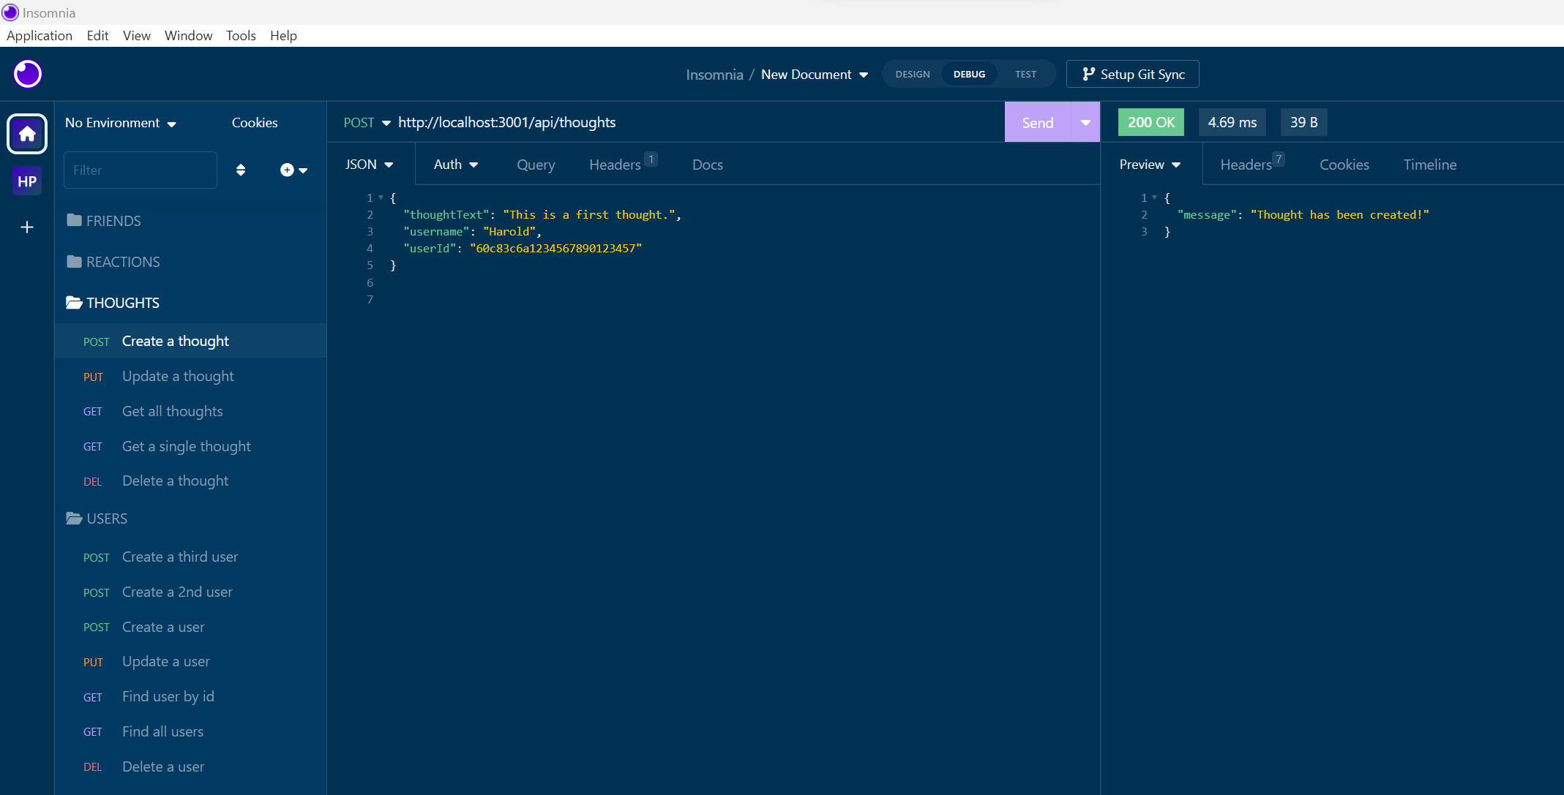Open the POST method dropdown
The image size is (1564, 795).
pyautogui.click(x=366, y=122)
